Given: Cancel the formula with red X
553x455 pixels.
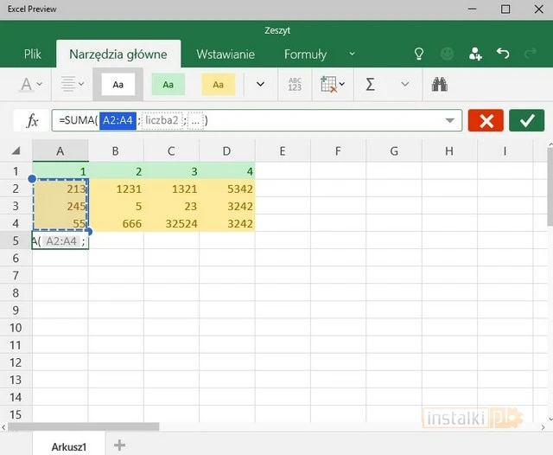Looking at the screenshot, I should (x=486, y=121).
